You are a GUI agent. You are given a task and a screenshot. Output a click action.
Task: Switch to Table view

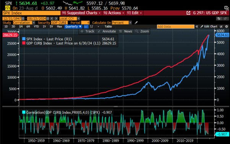coord(108,27)
